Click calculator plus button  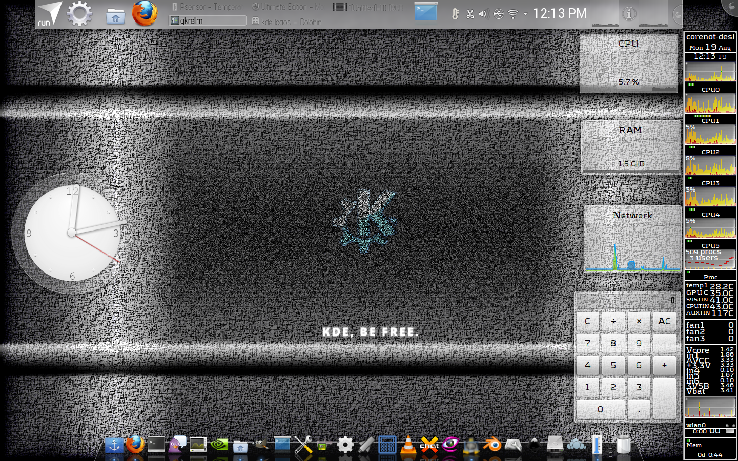click(x=665, y=365)
